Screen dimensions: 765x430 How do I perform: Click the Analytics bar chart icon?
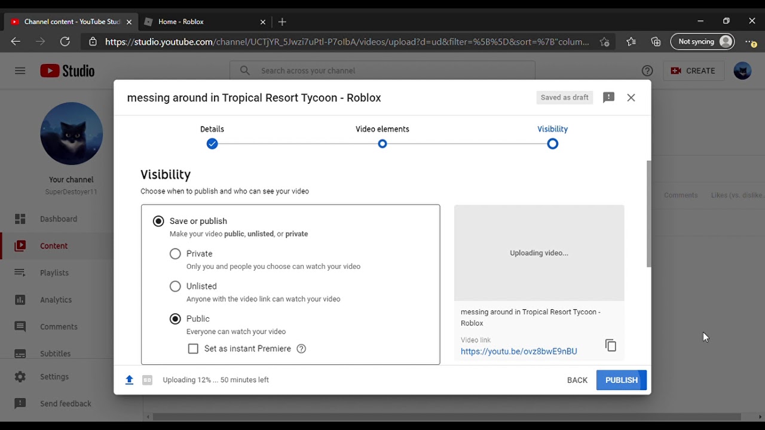(20, 300)
